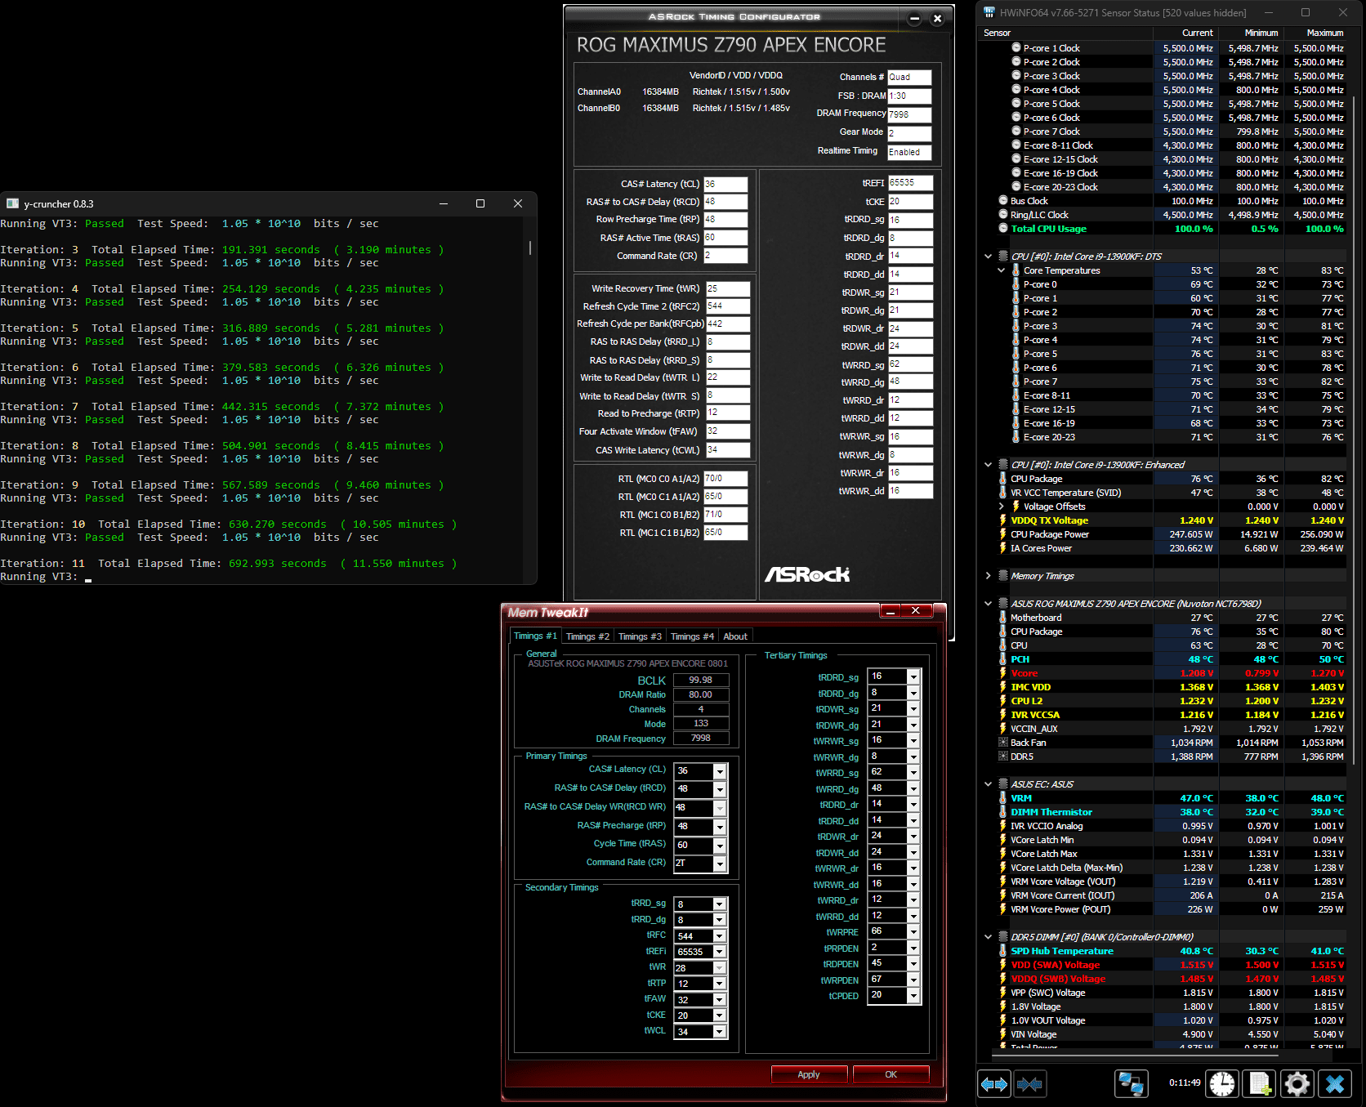Click Maximum column header in HWiNFO
The height and width of the screenshot is (1107, 1366).
tap(1316, 33)
